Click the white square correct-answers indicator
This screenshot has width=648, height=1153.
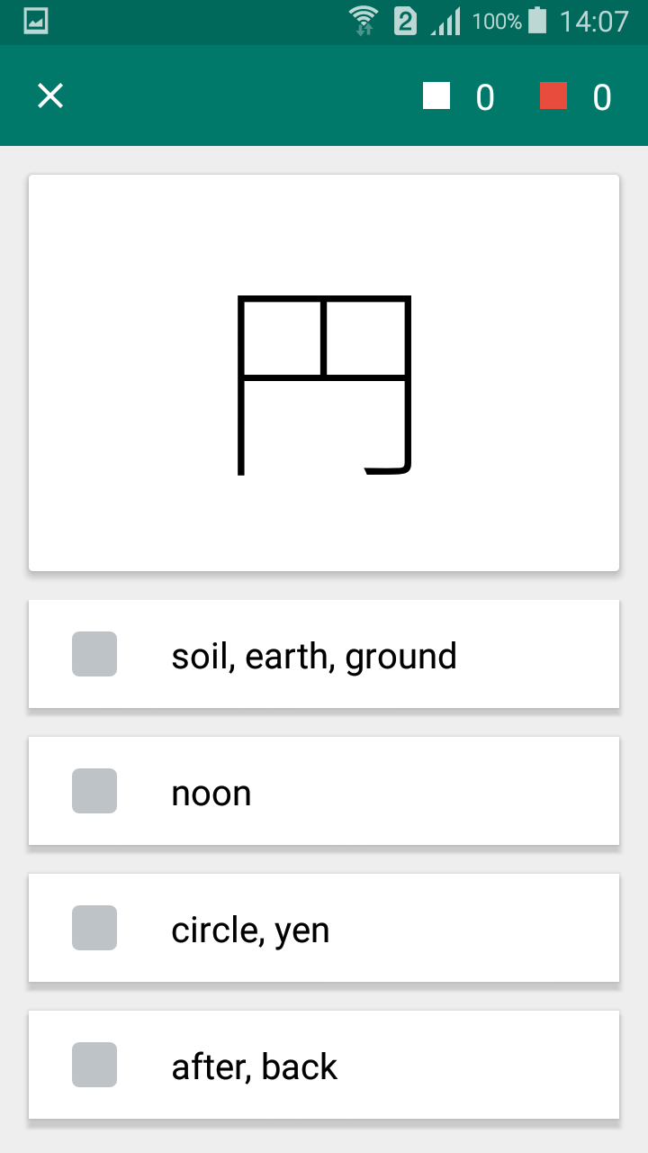click(436, 95)
